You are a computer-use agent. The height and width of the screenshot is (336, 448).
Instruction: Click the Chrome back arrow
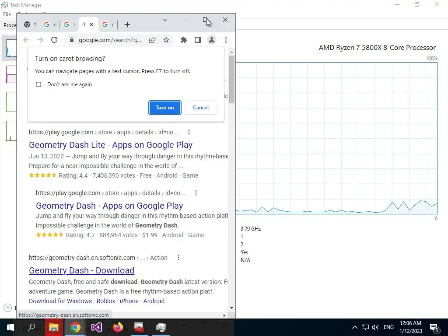coord(26,40)
